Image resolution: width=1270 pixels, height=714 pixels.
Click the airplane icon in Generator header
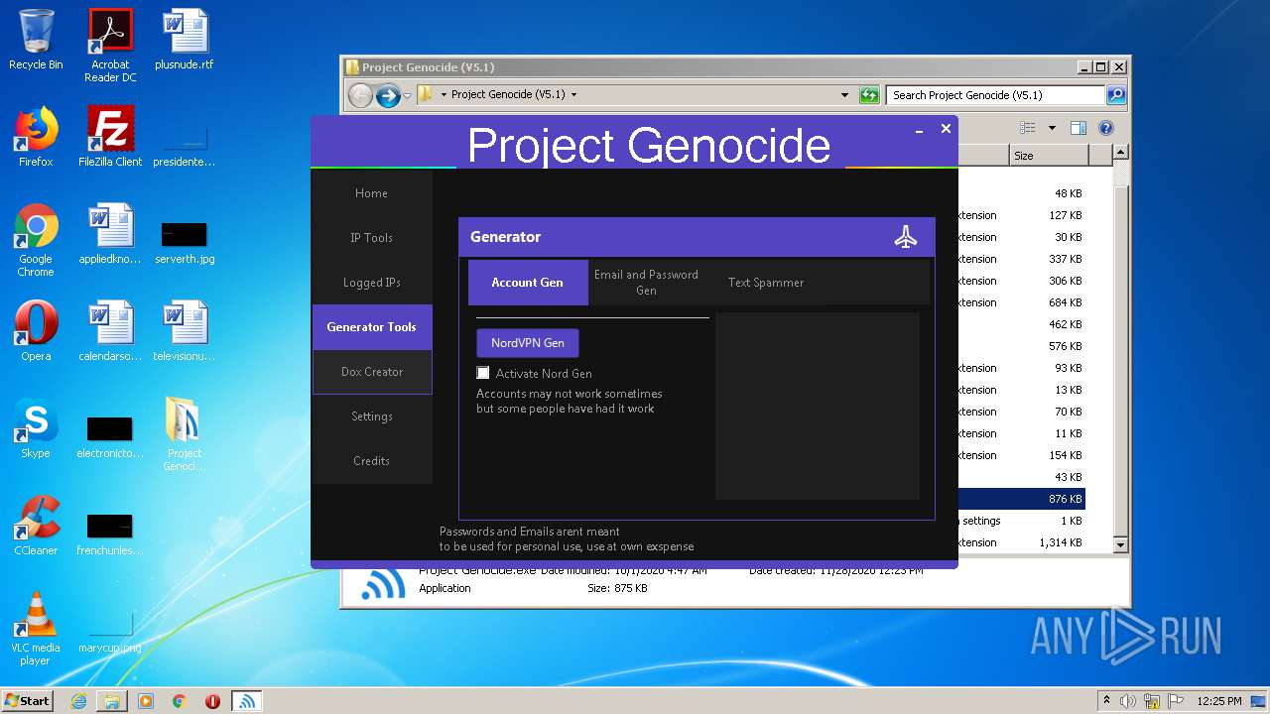coord(905,237)
